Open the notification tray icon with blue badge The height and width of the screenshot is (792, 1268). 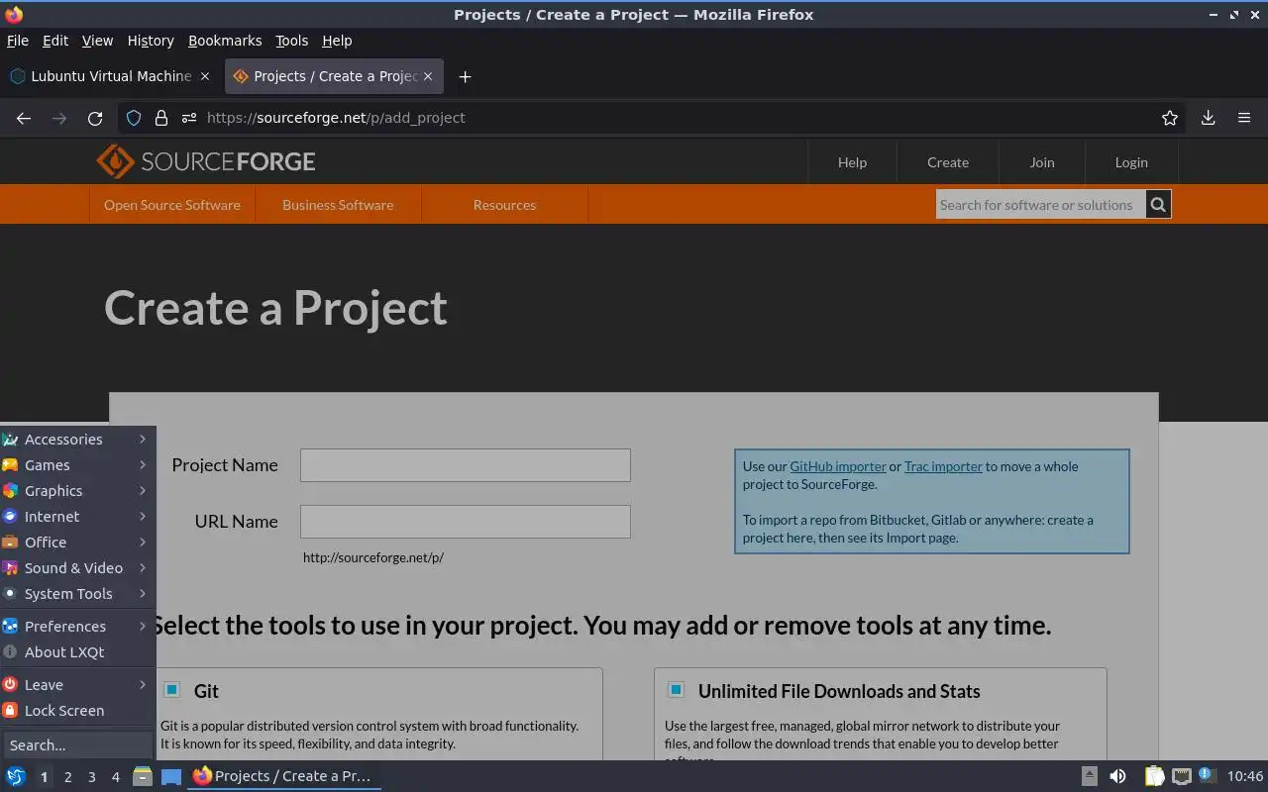point(1207,776)
